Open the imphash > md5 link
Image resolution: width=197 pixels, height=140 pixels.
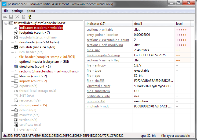(x=98, y=106)
